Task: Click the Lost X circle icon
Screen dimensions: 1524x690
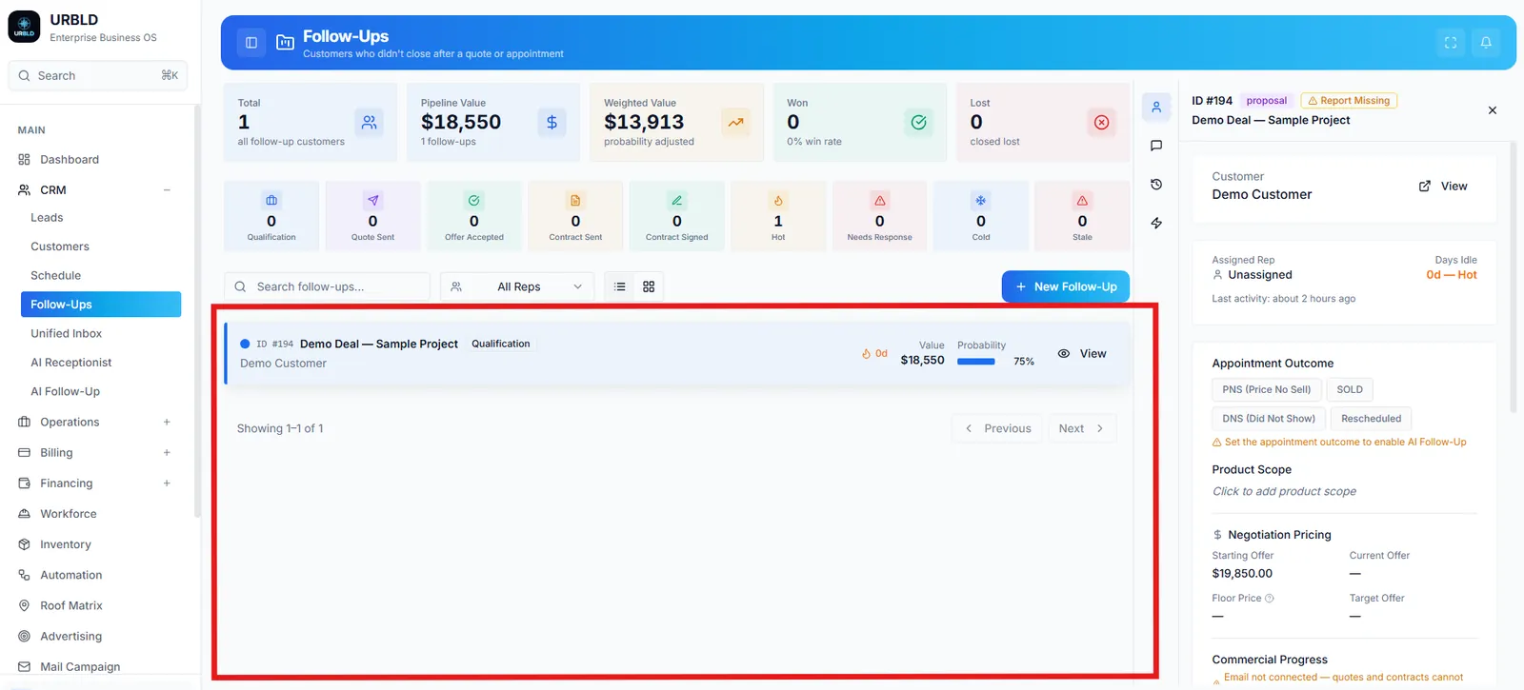Action: click(1101, 122)
